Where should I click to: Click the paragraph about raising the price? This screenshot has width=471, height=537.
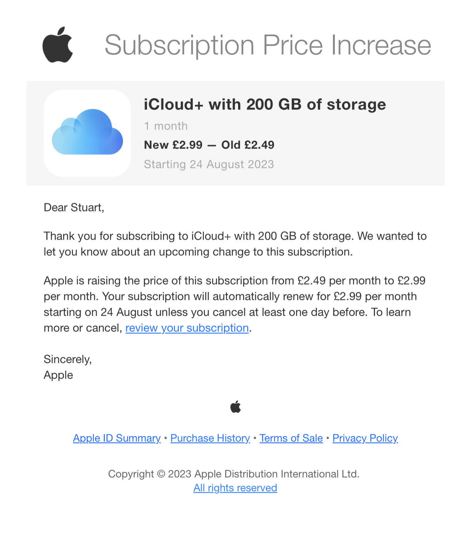point(234,296)
